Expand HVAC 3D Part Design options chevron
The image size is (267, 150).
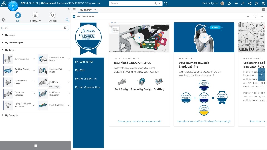point(34,82)
